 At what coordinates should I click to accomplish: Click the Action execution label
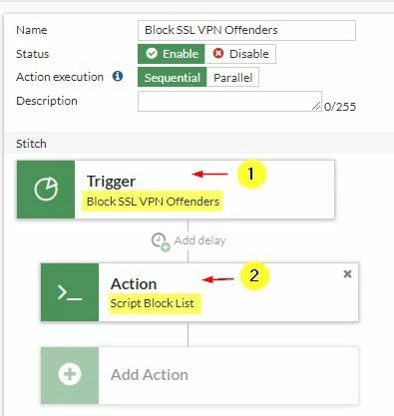point(60,77)
